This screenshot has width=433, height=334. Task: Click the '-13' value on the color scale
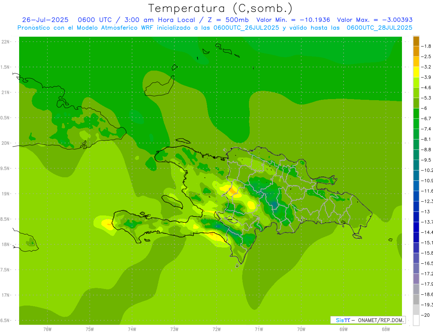pyautogui.click(x=425, y=211)
